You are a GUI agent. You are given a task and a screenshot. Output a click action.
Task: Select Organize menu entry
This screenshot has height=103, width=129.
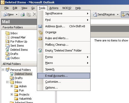pyautogui.click(x=64, y=32)
